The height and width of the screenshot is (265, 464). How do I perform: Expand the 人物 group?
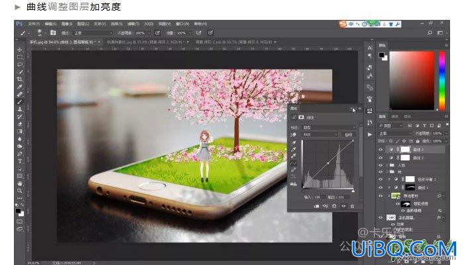pyautogui.click(x=386, y=166)
